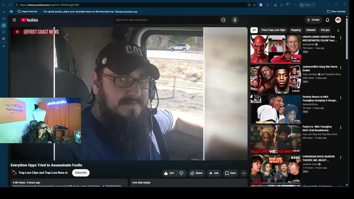The height and width of the screenshot is (199, 354).
Task: Select the For you filter chip
Action: tap(325, 30)
